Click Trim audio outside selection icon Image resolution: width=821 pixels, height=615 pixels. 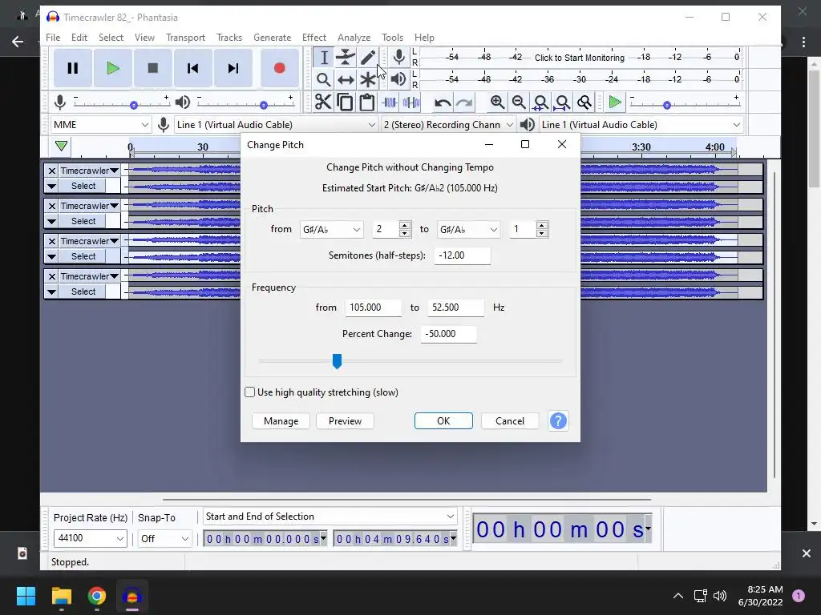(x=390, y=102)
